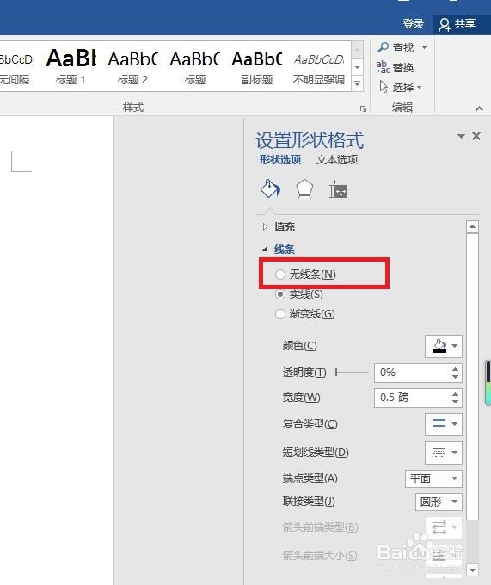Click the Select (选择) cursor icon
Image resolution: width=491 pixels, height=585 pixels.
coord(384,87)
